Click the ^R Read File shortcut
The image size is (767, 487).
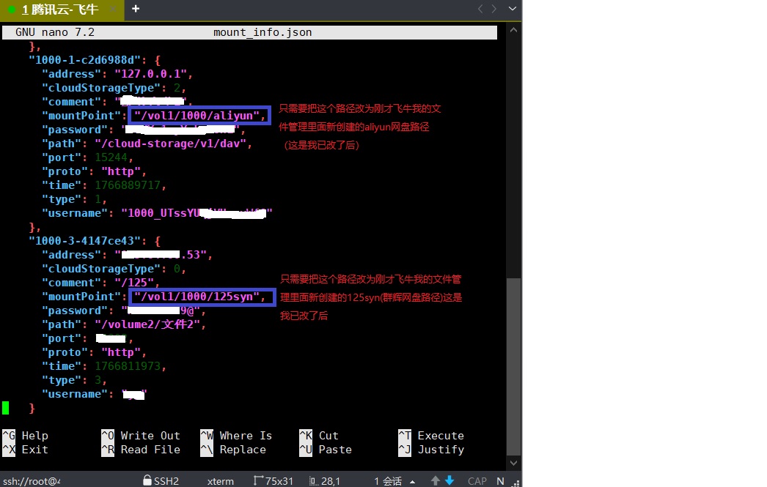(x=141, y=450)
